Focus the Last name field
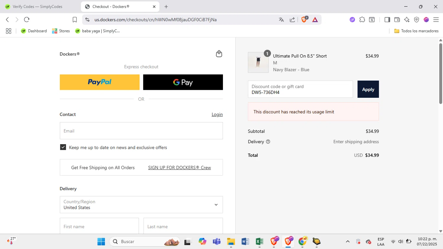The image size is (443, 249). tap(183, 227)
